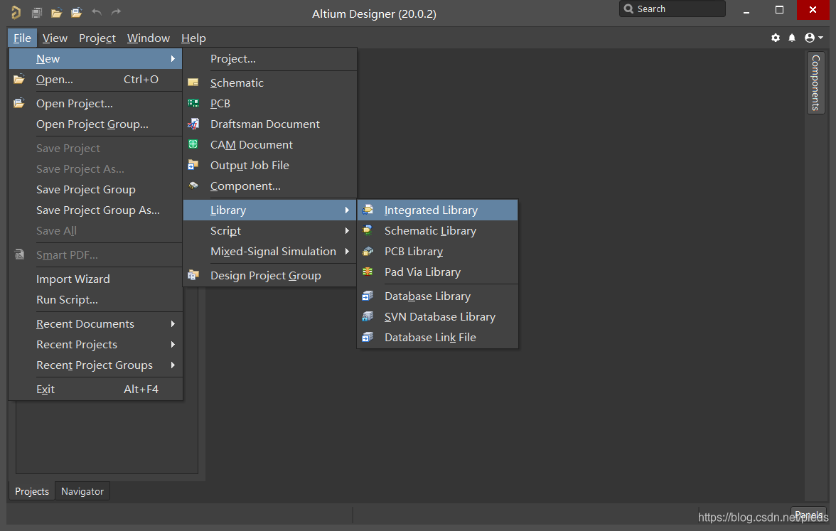Click the notifications bell icon
The width and height of the screenshot is (836, 531).
(x=792, y=38)
